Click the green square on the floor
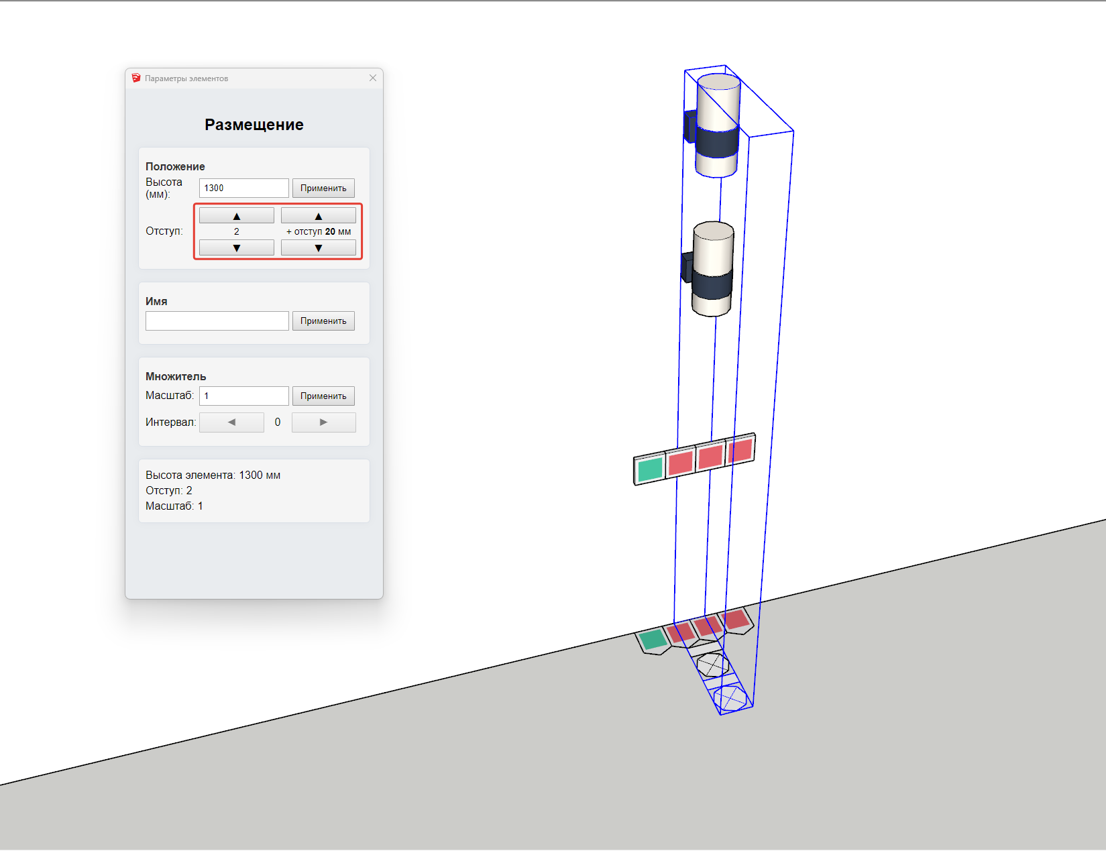1106x851 pixels. [653, 639]
